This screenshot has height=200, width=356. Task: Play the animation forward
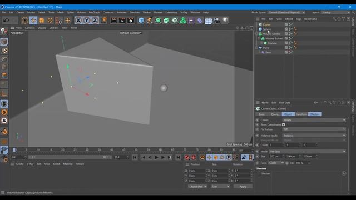click(156, 157)
